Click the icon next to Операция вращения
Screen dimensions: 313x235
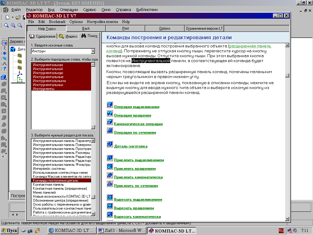pyautogui.click(x=110, y=113)
